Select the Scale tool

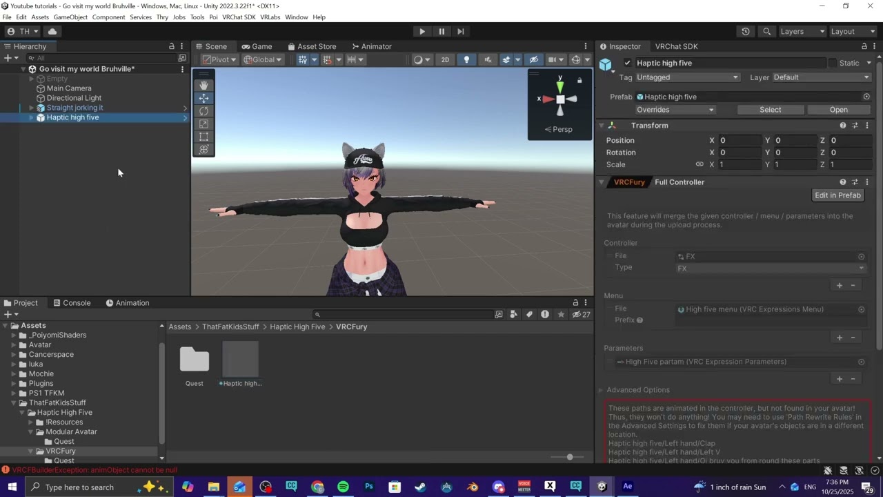[204, 124]
